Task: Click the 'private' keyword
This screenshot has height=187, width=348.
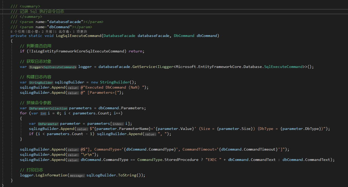Action: (19, 36)
